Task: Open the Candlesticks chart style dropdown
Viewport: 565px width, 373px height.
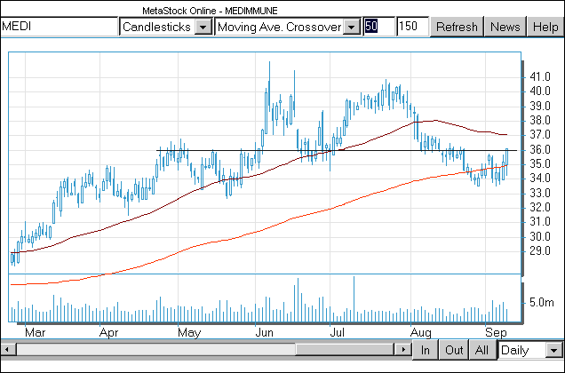Action: 203,27
